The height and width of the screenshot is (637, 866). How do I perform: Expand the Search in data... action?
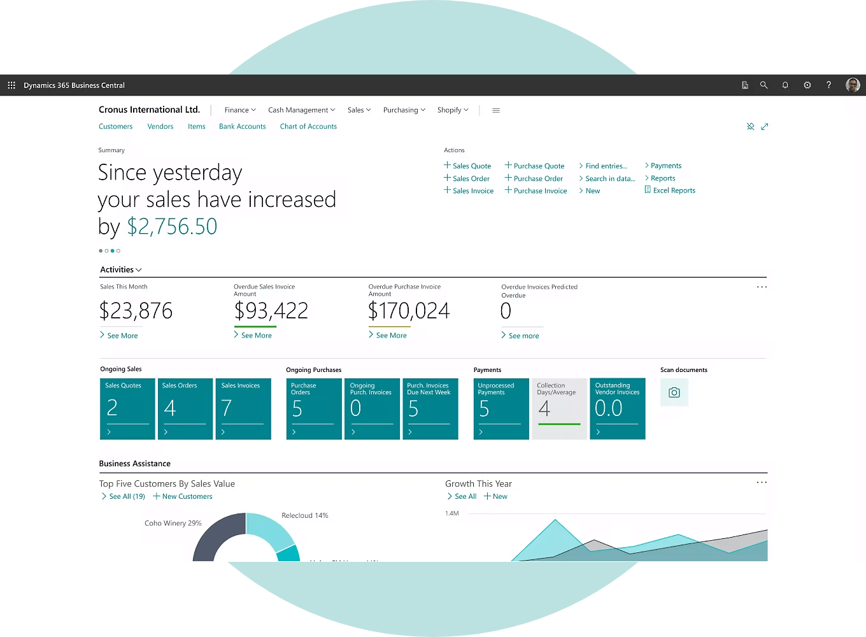pos(607,178)
